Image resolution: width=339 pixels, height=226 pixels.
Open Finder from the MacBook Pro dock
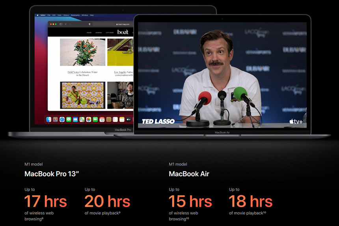(49, 120)
